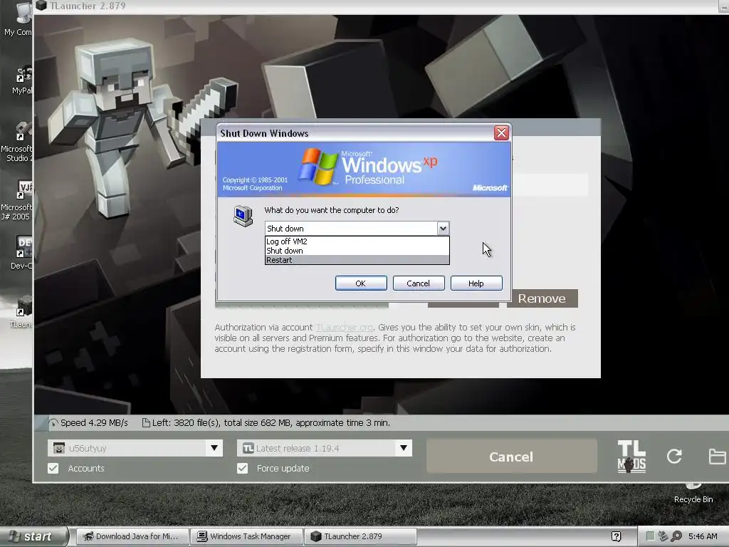This screenshot has width=729, height=547.
Task: Click the network tray icon
Action: (x=664, y=536)
